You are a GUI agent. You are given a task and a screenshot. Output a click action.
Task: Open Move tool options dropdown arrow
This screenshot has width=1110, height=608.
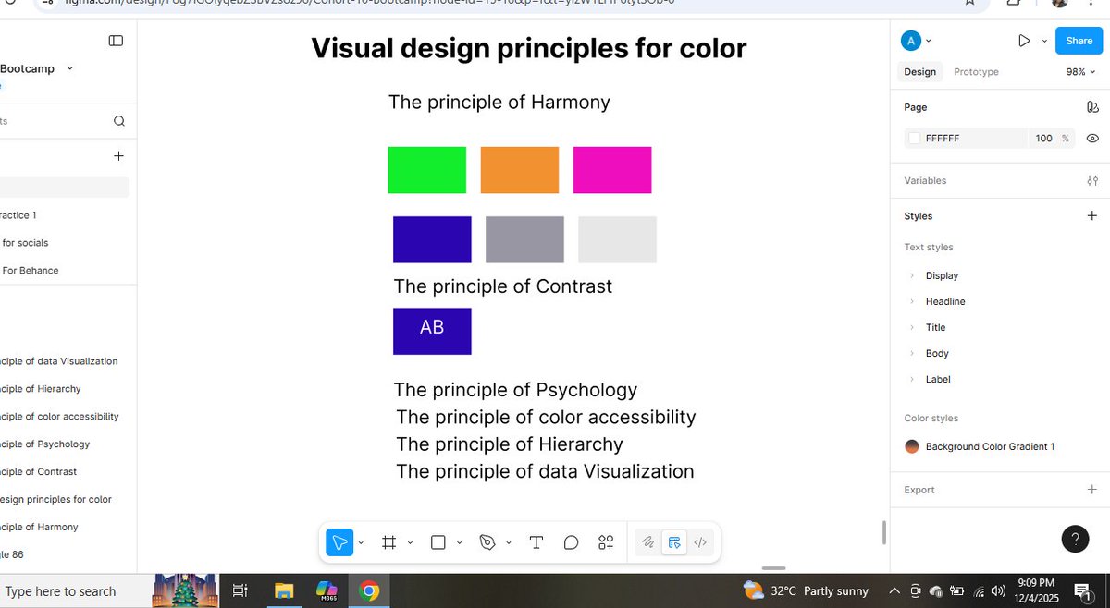point(361,543)
